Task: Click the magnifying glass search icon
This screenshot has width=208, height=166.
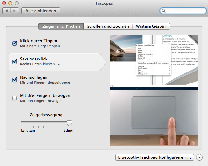Action: 163,11
